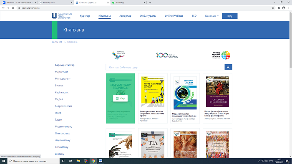Bookmark this page with the star icon

click(x=273, y=8)
